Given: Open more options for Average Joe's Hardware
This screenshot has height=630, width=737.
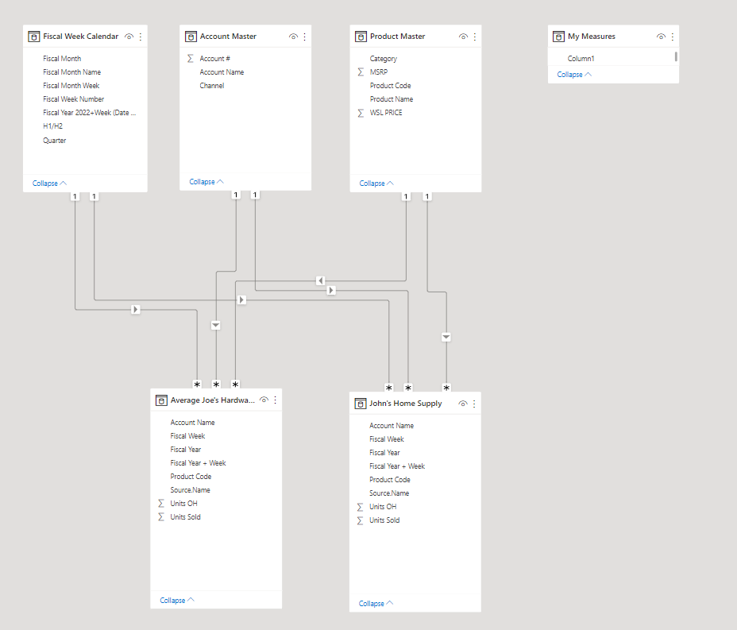Looking at the screenshot, I should click(276, 400).
